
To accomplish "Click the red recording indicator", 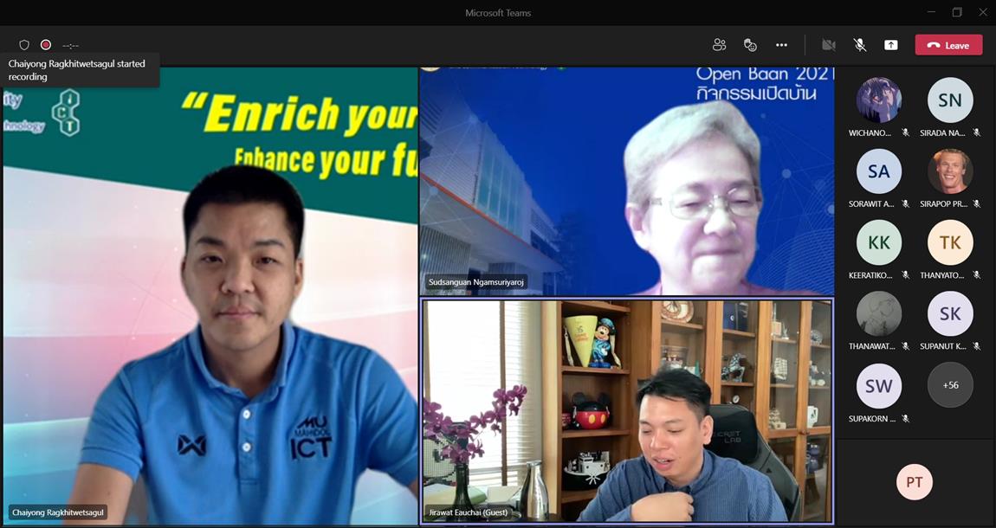I will [x=46, y=45].
